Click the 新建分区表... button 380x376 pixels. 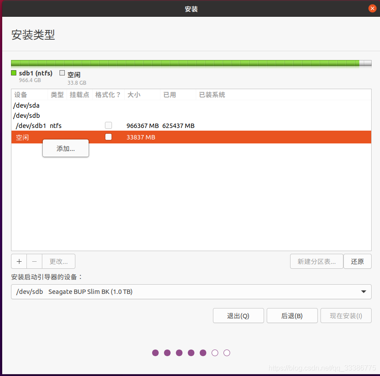pos(317,261)
